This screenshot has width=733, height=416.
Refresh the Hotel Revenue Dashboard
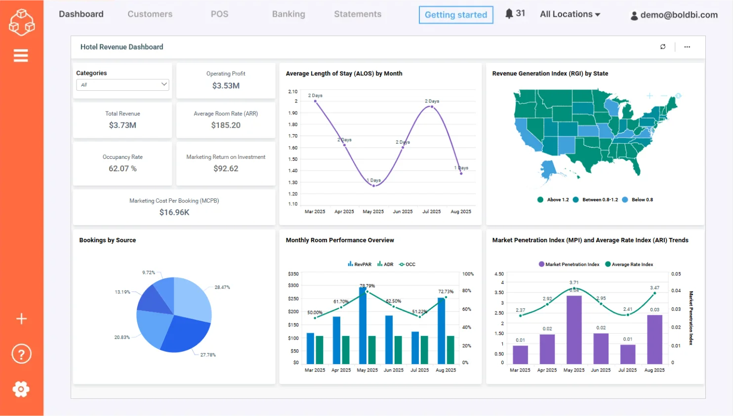662,46
